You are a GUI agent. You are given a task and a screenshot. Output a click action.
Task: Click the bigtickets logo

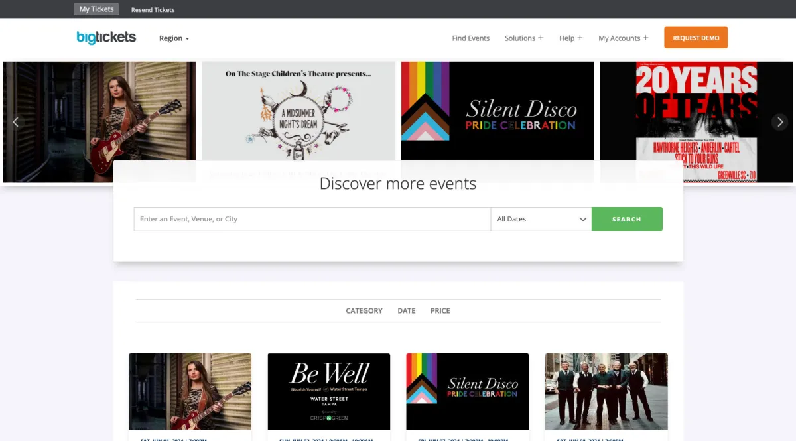click(x=106, y=38)
